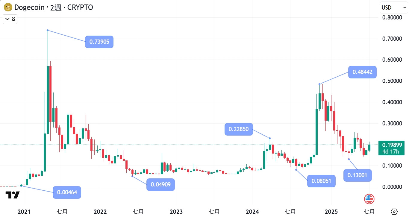Click the 2023 label on time axis
The image size is (409, 217).
[x=176, y=212]
